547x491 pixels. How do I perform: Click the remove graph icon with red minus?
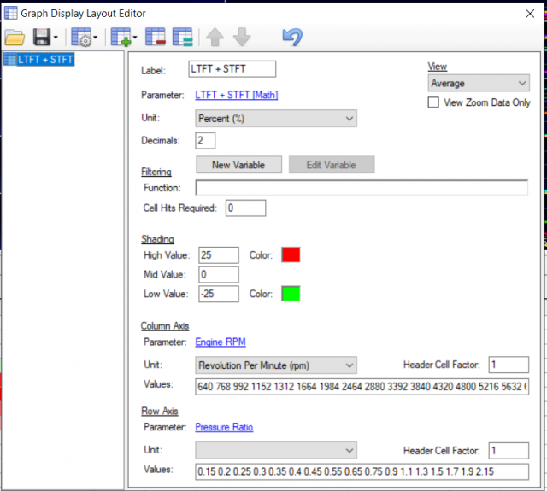(156, 38)
